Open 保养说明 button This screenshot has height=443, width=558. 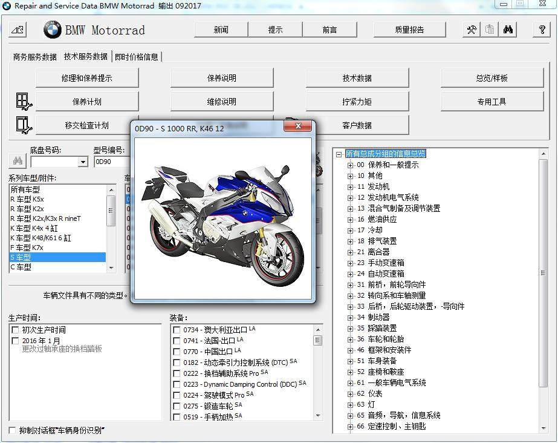(222, 78)
